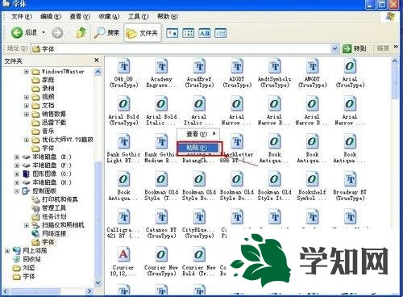This screenshot has height=297, width=403.
Task: Expand the WindowsTMaster folder node
Action: pos(27,72)
